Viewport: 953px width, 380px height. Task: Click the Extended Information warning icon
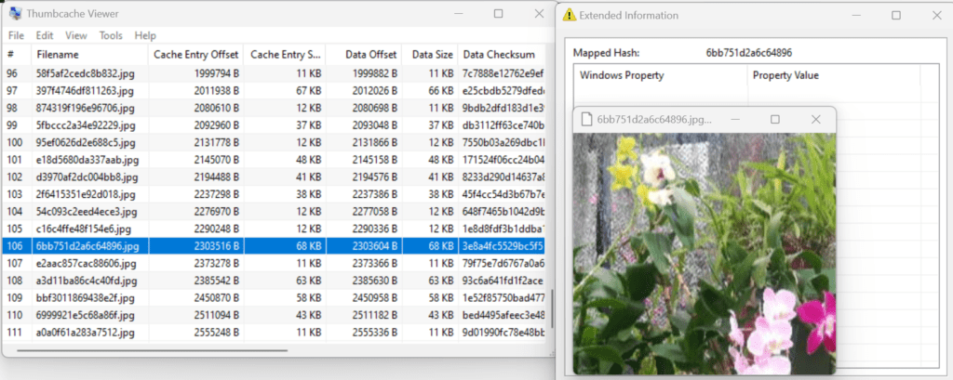click(x=570, y=15)
